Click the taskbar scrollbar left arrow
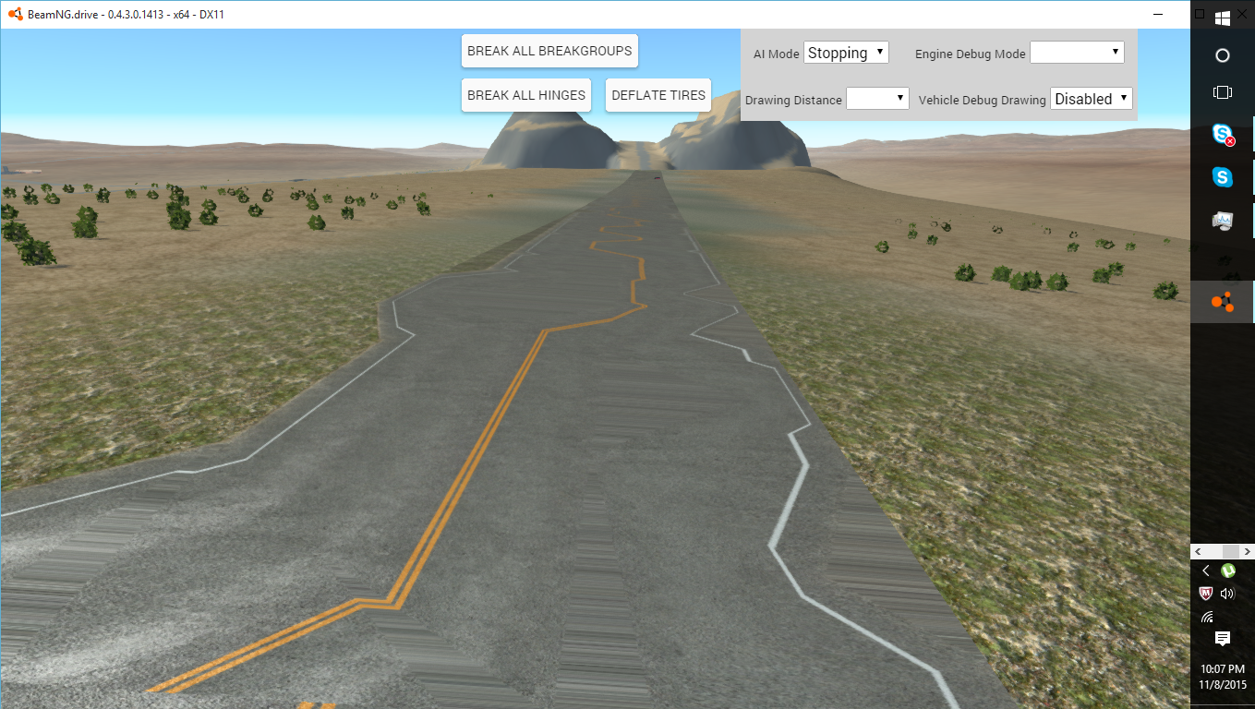1255x709 pixels. [x=1198, y=551]
